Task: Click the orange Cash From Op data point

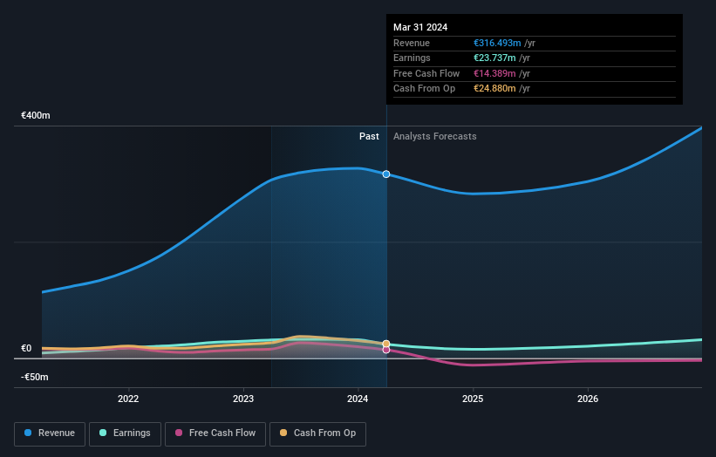Action: [386, 344]
